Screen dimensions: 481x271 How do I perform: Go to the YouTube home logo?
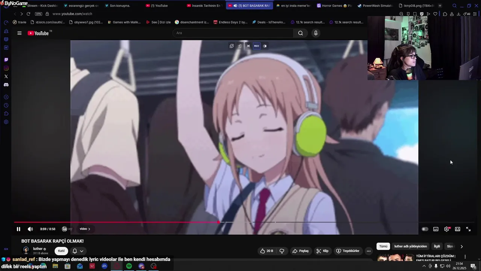click(38, 33)
